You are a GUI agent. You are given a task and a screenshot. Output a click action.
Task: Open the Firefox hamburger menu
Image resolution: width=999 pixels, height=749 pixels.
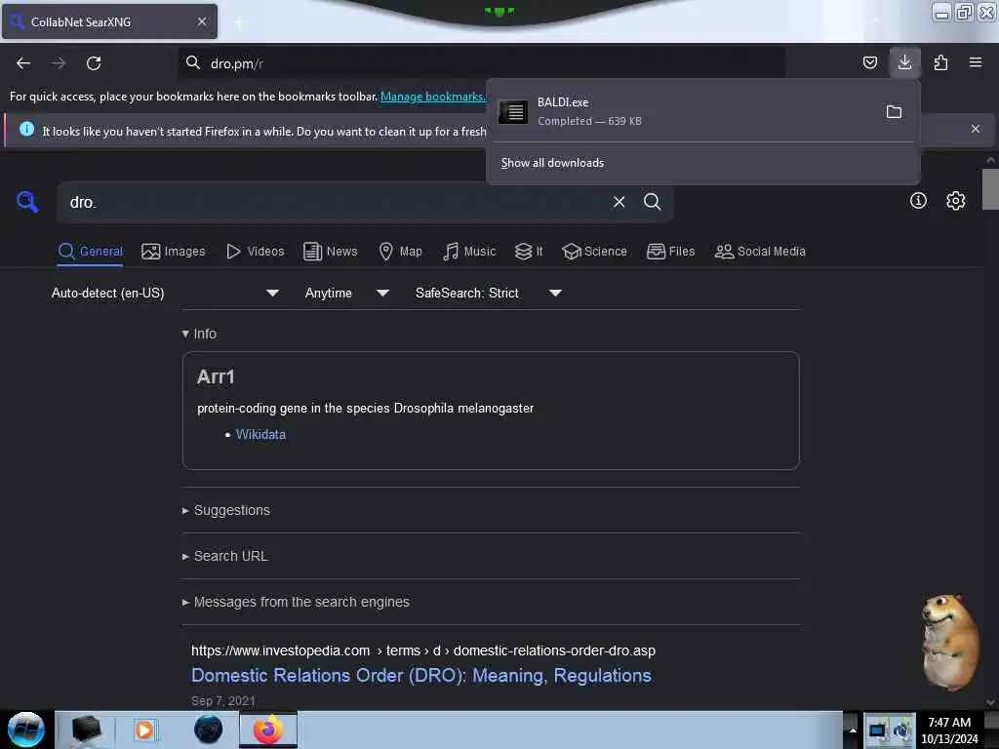[976, 62]
